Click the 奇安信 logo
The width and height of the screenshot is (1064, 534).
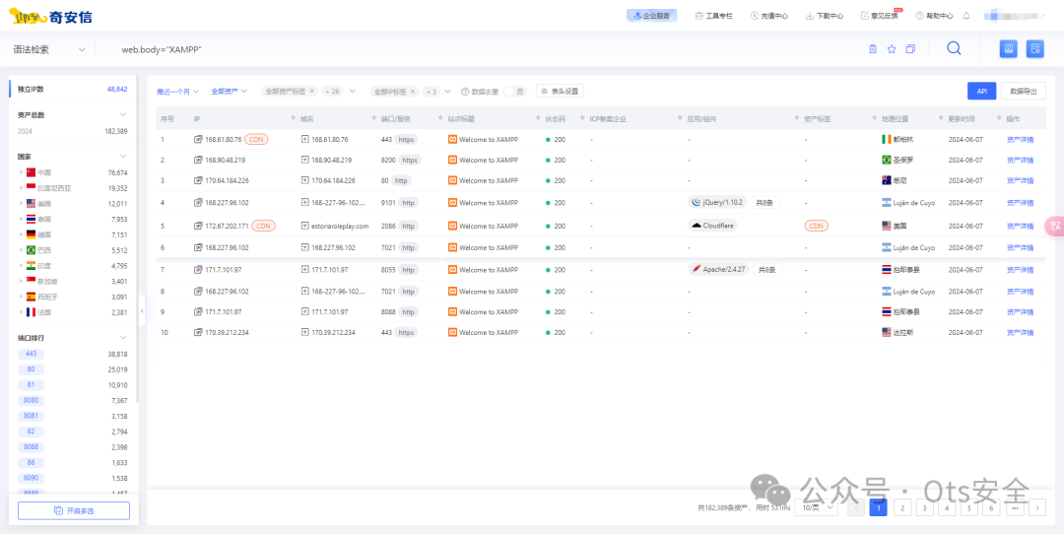(50, 16)
